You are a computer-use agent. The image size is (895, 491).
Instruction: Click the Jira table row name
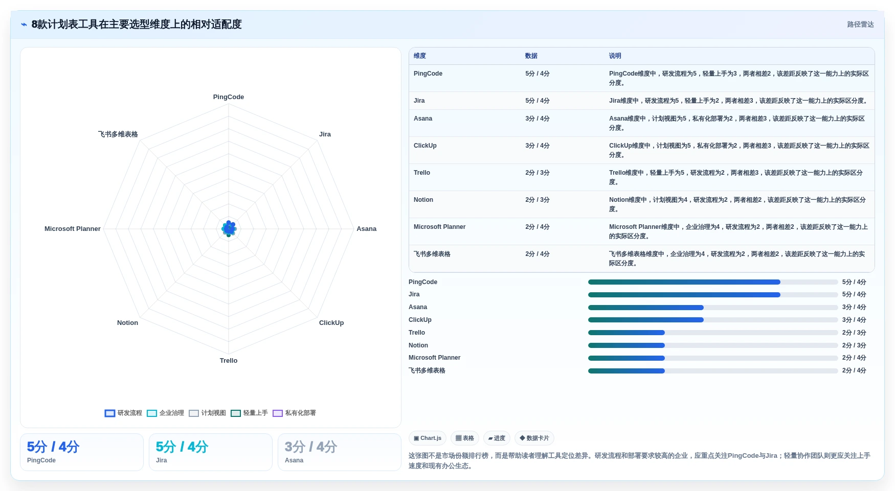(419, 101)
